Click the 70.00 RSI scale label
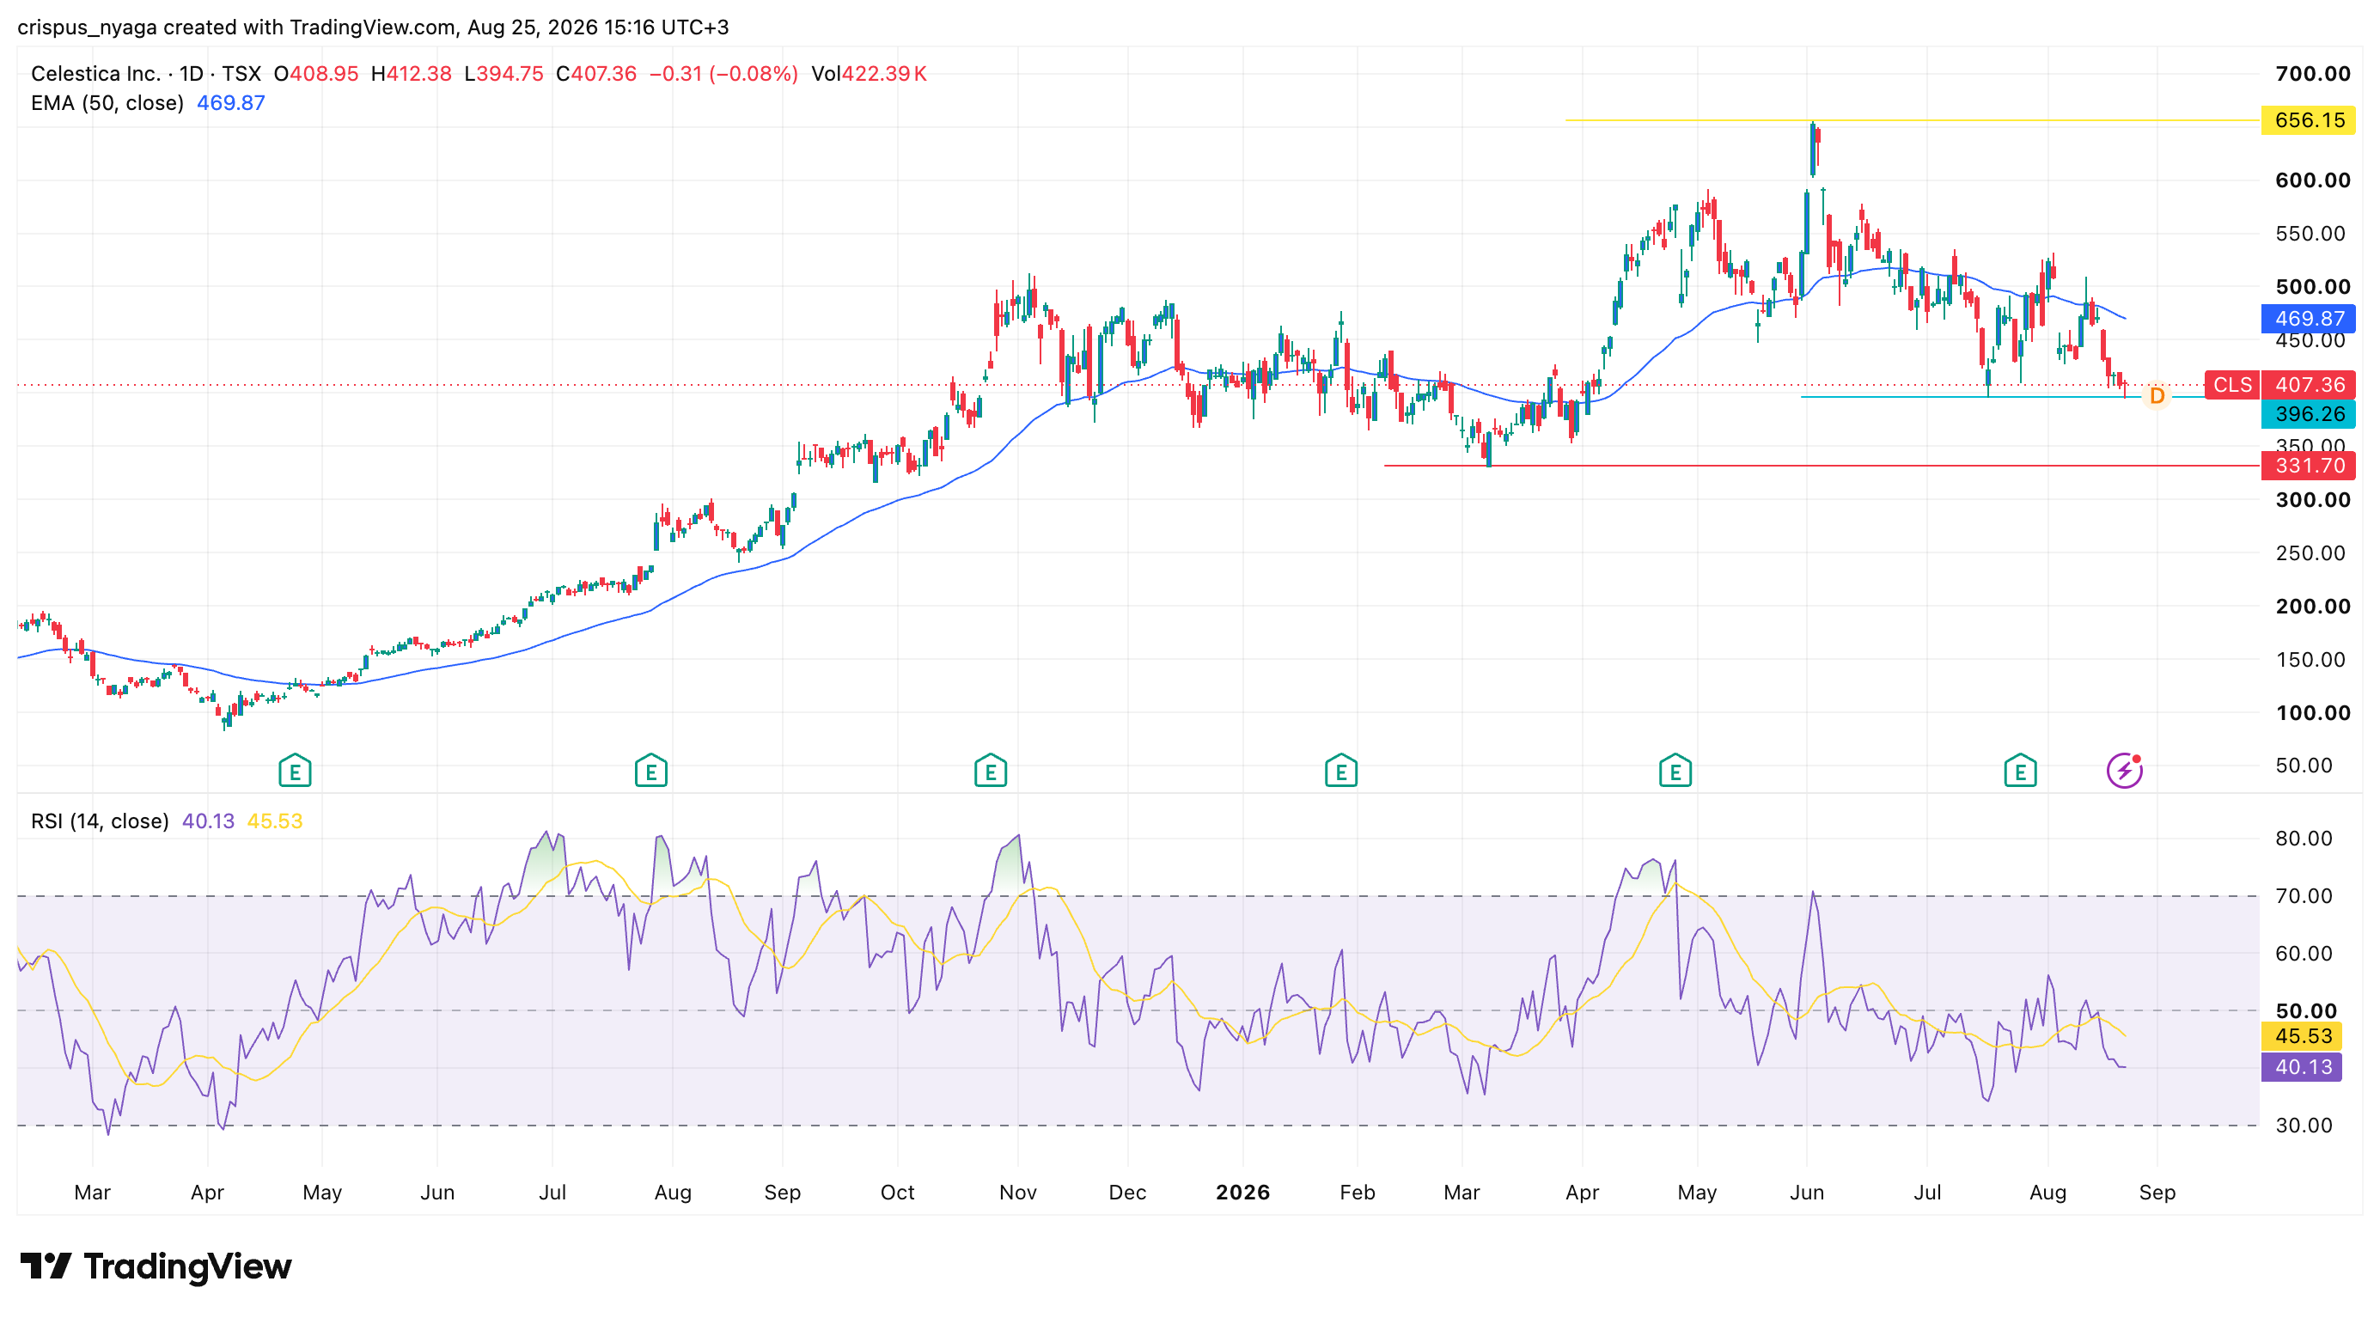Viewport: 2380px width, 1318px height. pos(2304,896)
